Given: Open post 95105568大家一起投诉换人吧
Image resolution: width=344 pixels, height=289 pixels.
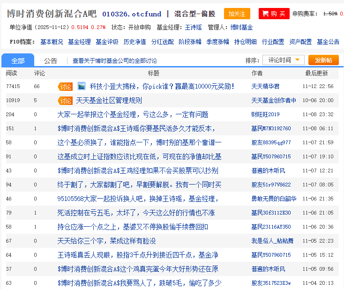Looking at the screenshot, I should point(138,199).
